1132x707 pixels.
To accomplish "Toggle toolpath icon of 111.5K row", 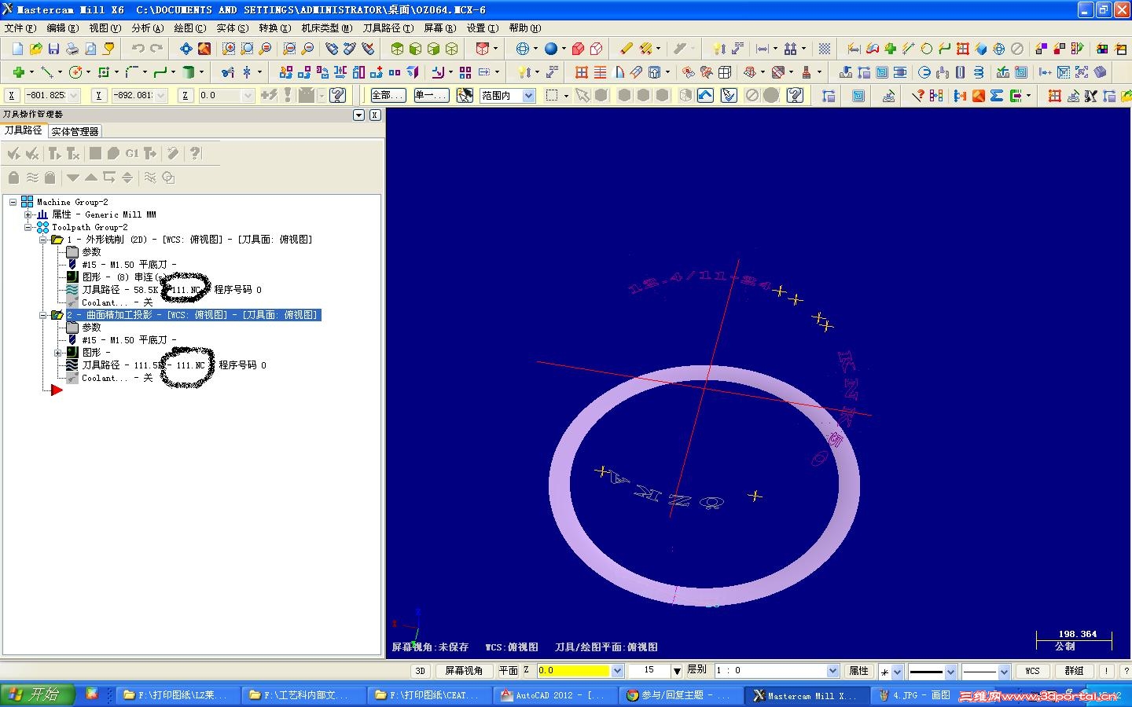I will pyautogui.click(x=72, y=365).
